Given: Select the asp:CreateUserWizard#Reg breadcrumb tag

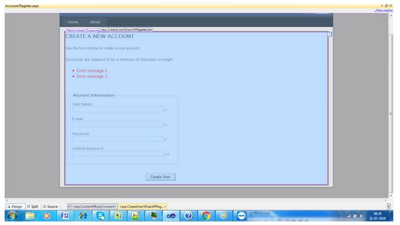Looking at the screenshot, I should pos(143,206).
